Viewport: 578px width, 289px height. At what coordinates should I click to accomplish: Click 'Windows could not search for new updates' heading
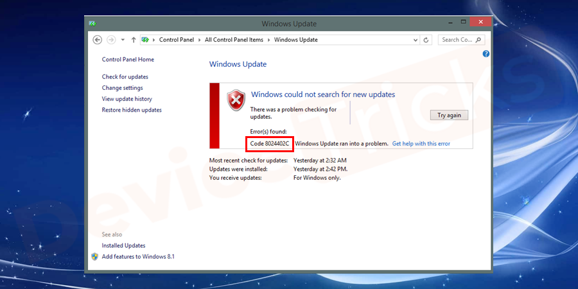pos(323,94)
